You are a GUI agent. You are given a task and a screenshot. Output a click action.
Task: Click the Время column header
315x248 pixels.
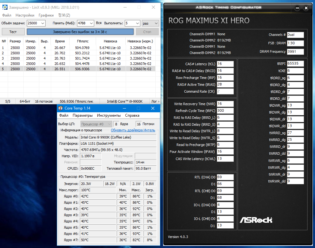pos(60,41)
